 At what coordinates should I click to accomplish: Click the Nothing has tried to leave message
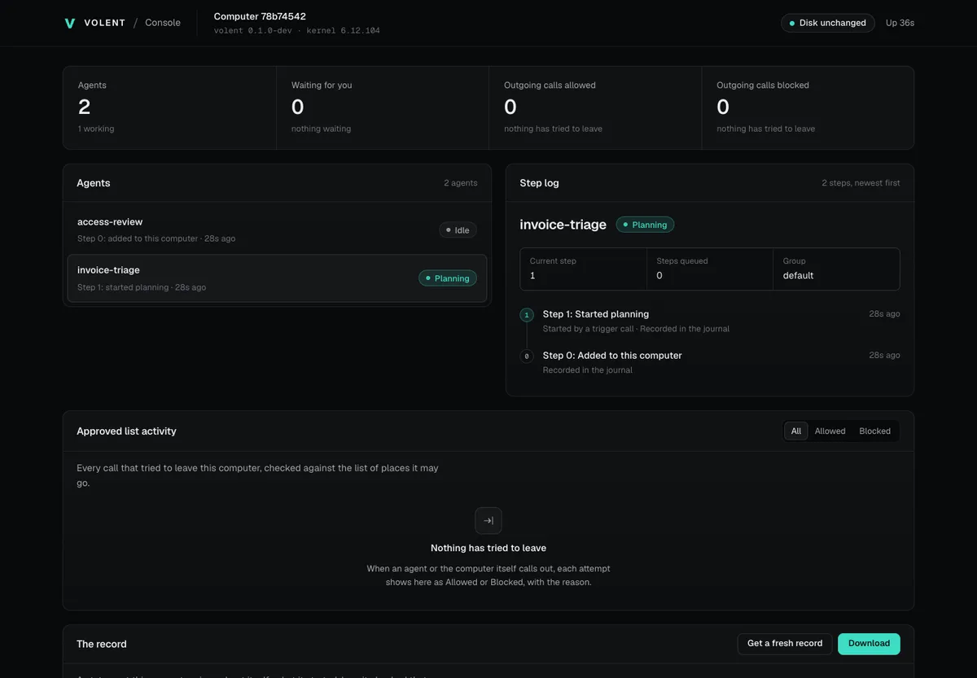[488, 548]
